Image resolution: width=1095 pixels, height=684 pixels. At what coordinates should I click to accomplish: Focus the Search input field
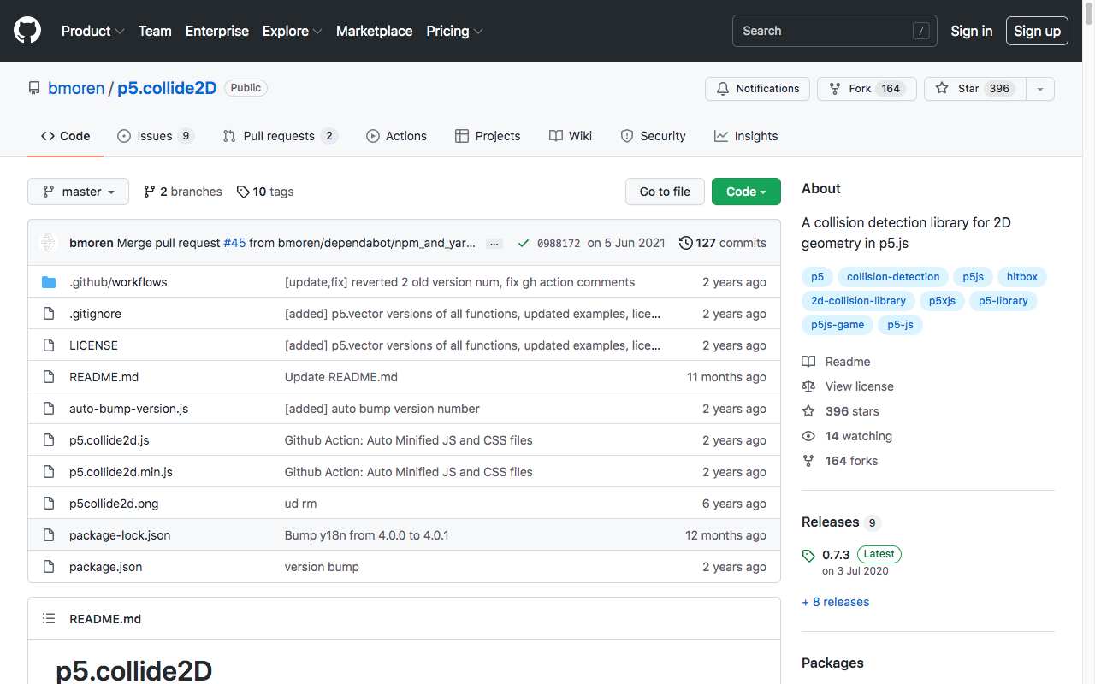(834, 31)
